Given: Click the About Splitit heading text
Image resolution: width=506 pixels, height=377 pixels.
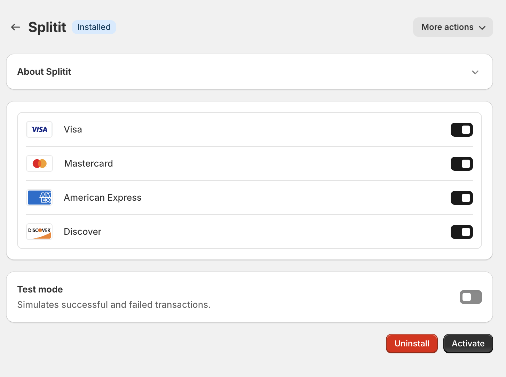Looking at the screenshot, I should (x=44, y=72).
